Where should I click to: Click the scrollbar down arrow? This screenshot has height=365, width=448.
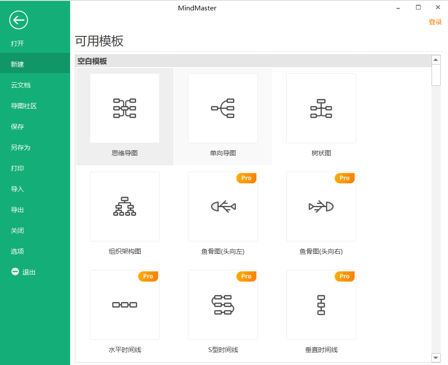[436, 358]
